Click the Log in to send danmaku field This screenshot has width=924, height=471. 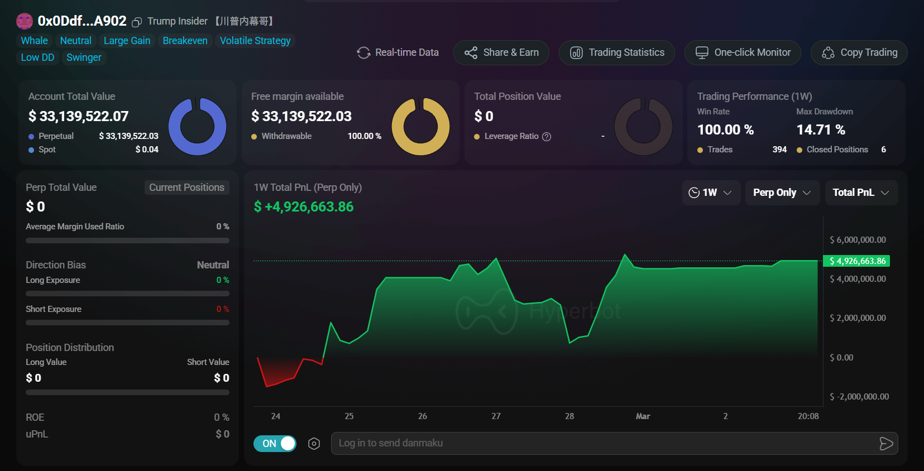pos(603,443)
